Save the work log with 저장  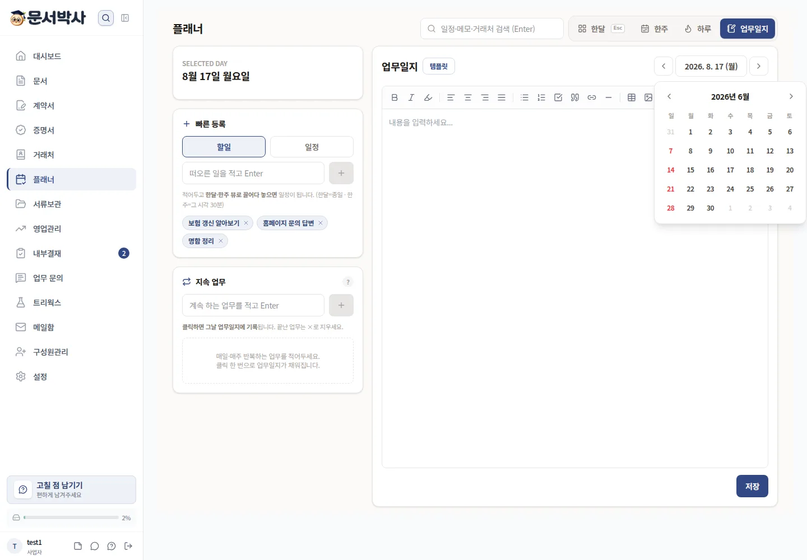(x=752, y=486)
